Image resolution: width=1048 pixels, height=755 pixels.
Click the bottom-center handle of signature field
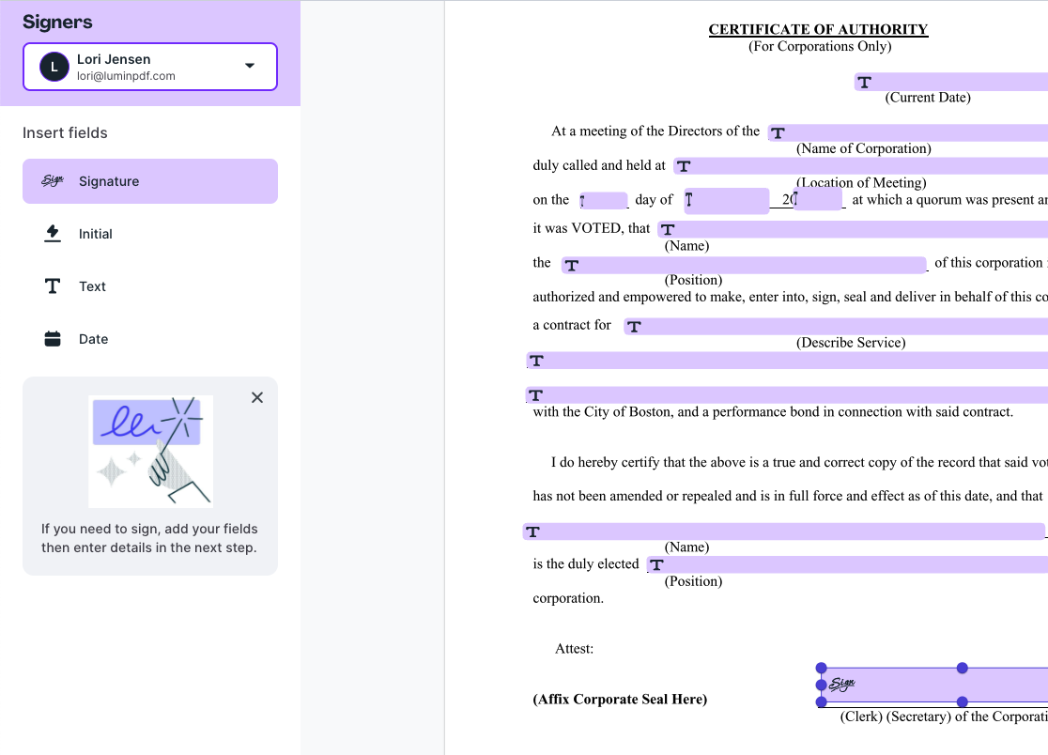[963, 701]
